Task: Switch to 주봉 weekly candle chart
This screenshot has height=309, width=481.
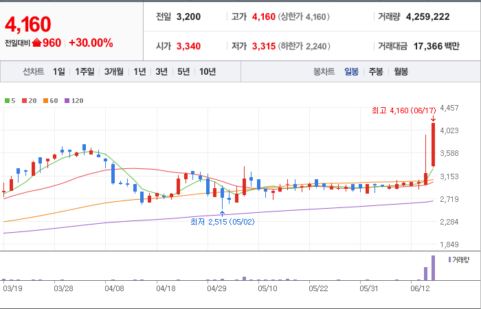Action: (376, 71)
